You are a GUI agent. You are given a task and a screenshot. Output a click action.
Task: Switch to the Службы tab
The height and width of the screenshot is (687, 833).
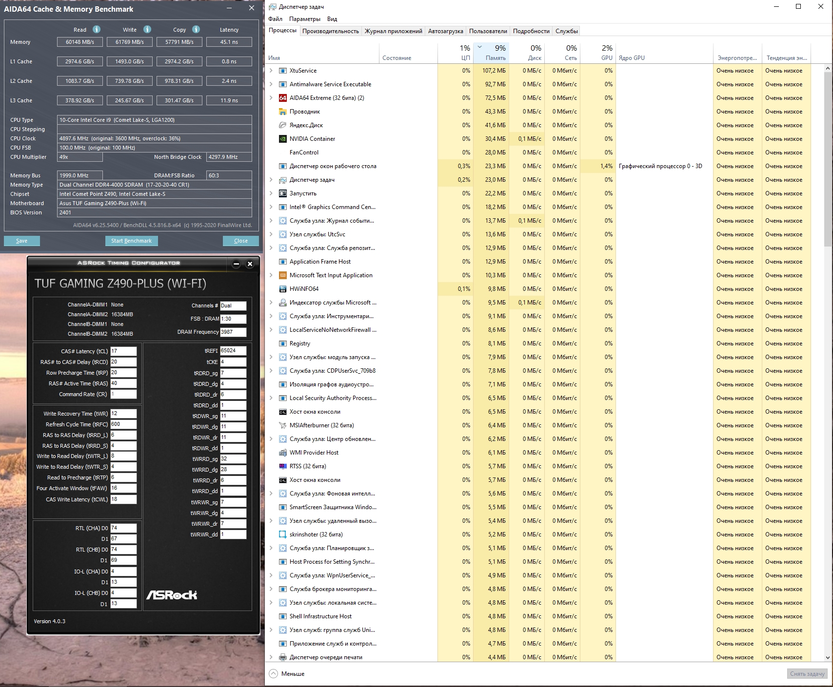coord(567,31)
